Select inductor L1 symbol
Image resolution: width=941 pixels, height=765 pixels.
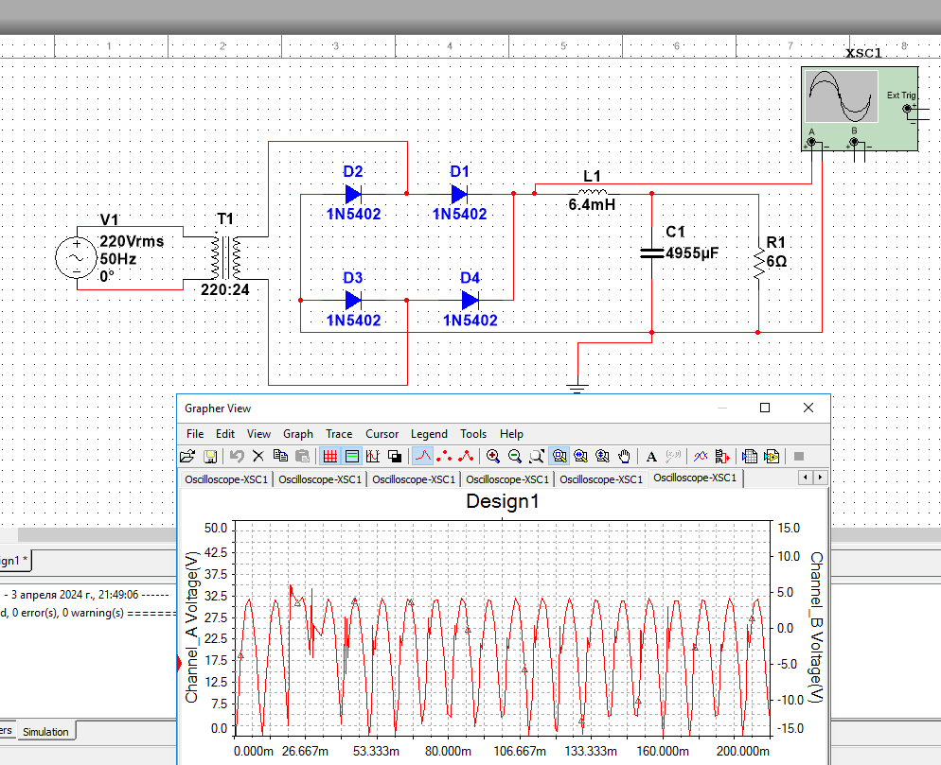coord(593,193)
